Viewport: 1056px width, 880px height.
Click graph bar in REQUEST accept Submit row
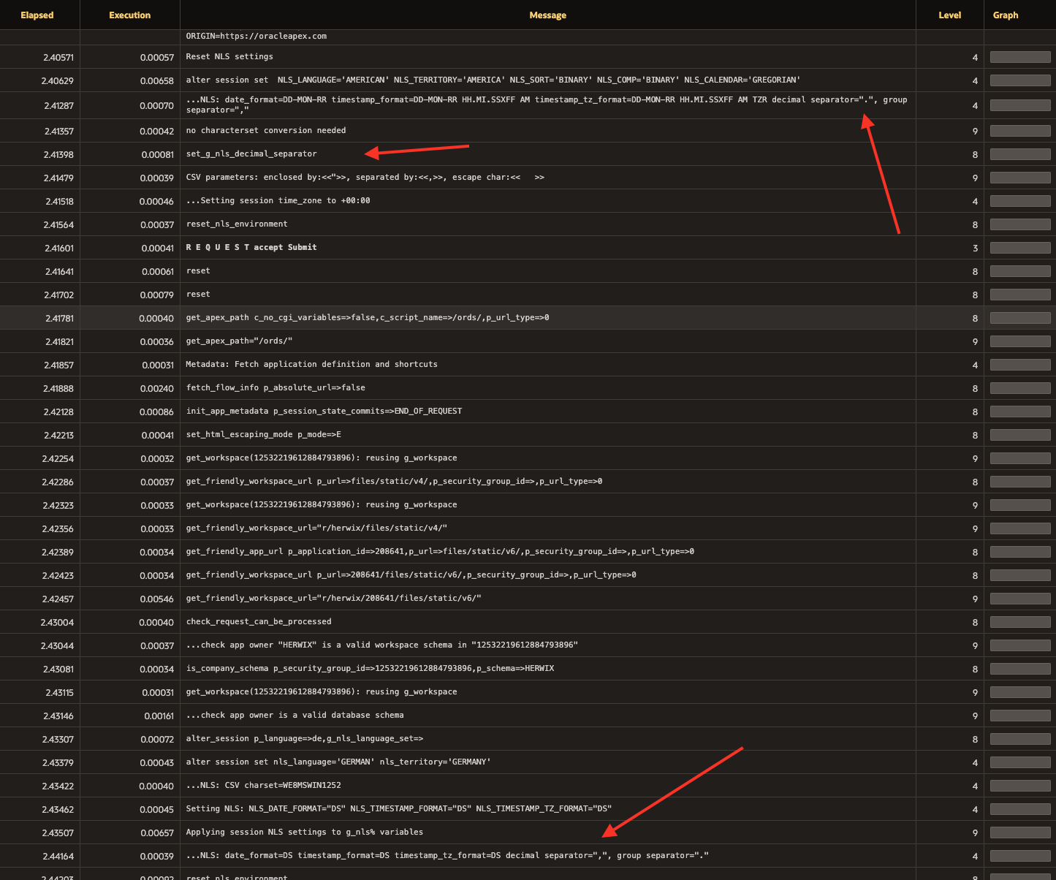(x=1019, y=249)
